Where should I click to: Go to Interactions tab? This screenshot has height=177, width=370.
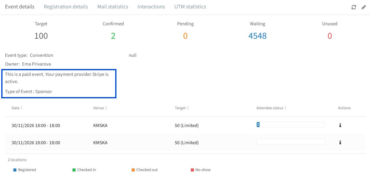point(151,7)
